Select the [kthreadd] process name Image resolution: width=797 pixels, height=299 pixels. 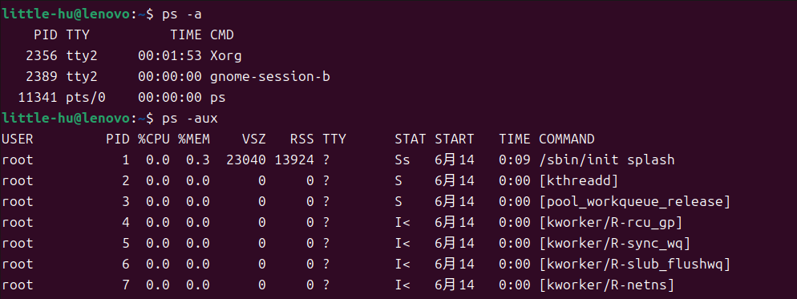(x=578, y=181)
